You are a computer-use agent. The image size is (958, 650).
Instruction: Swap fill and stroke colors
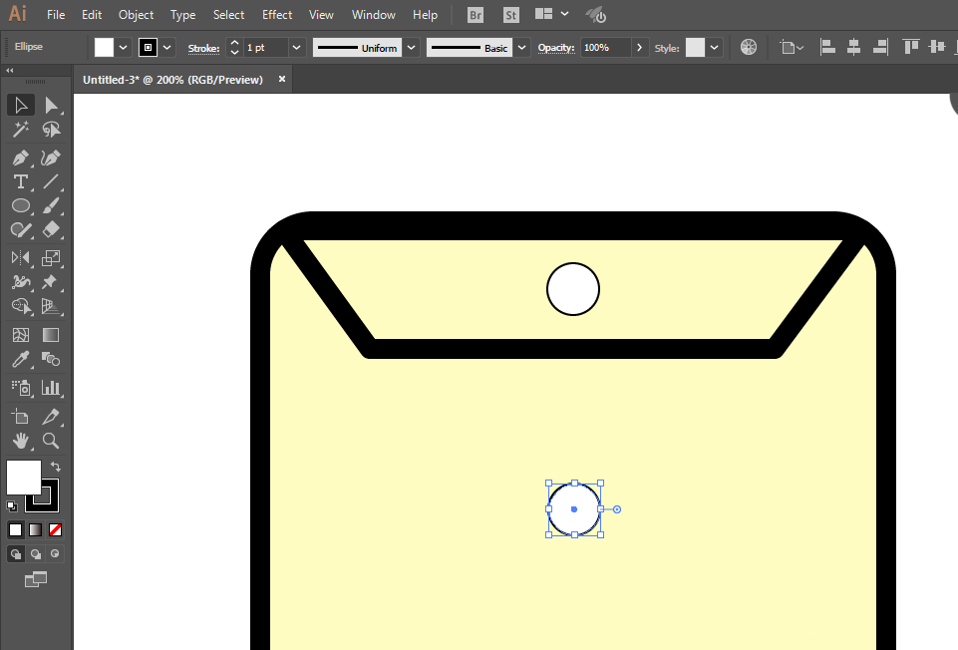click(x=56, y=467)
